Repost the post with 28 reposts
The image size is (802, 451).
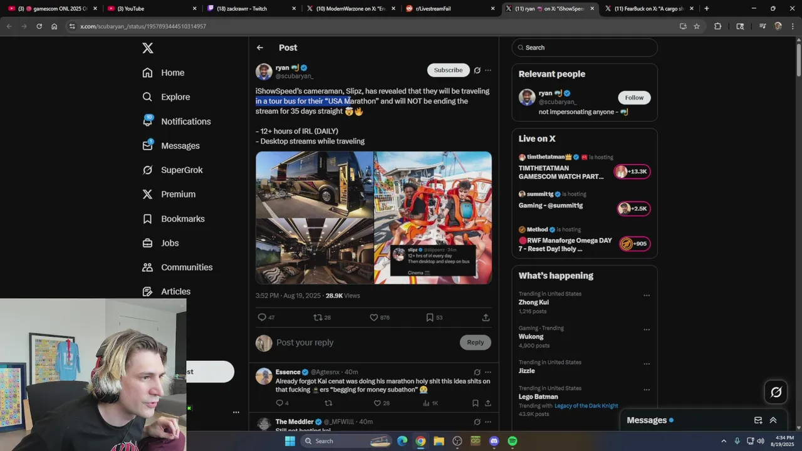pos(318,318)
